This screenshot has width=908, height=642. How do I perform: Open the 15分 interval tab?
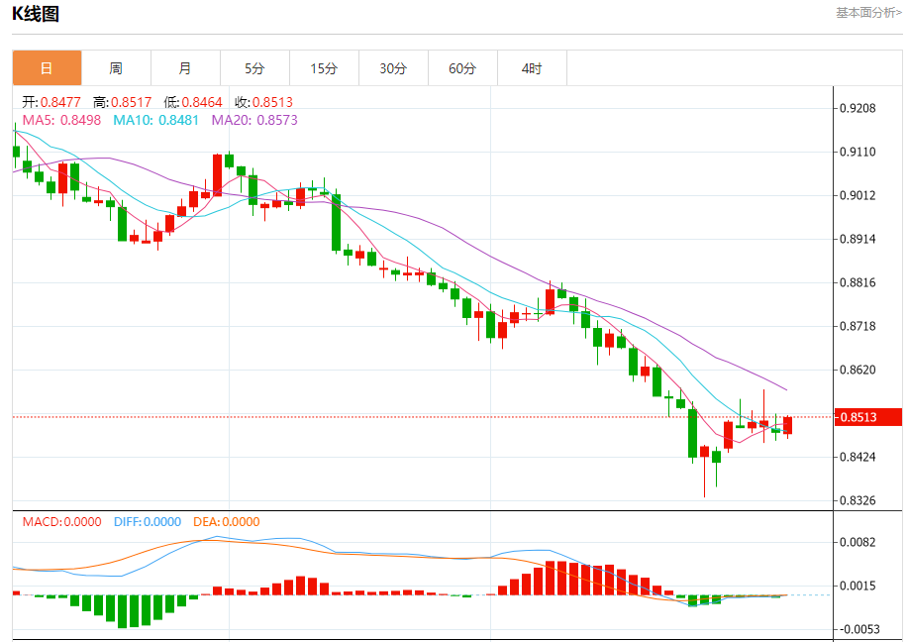point(324,68)
